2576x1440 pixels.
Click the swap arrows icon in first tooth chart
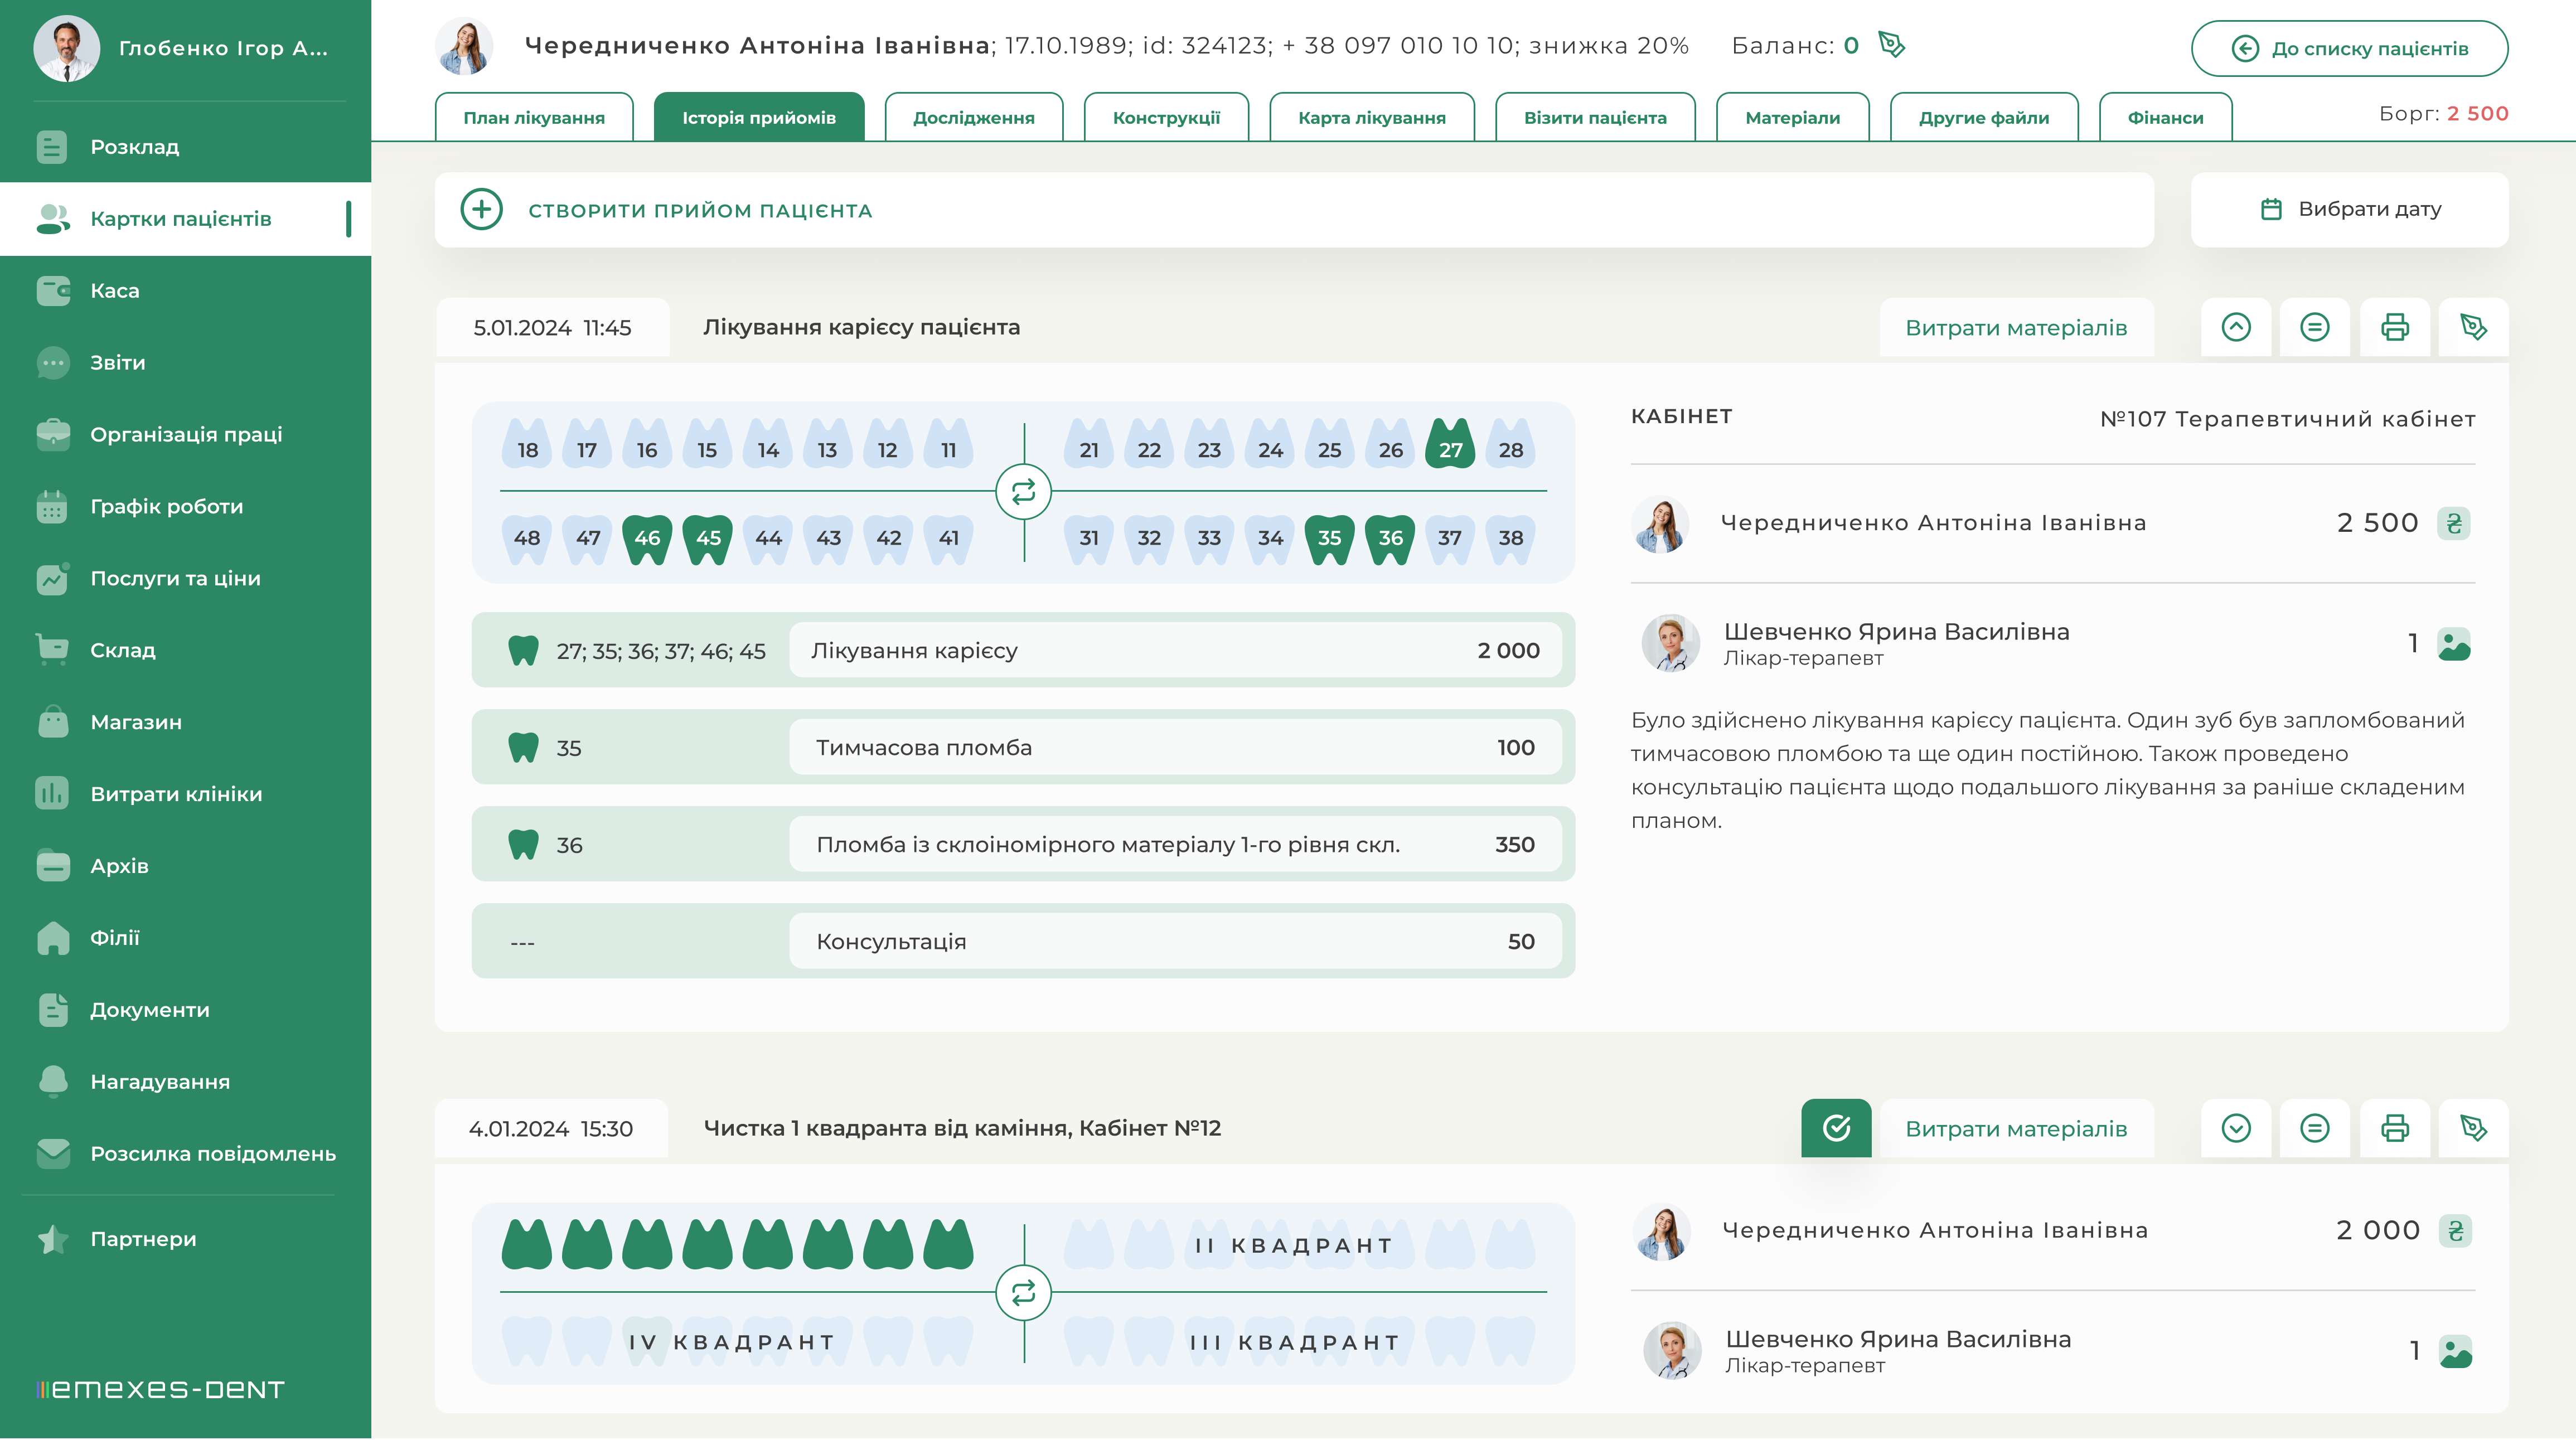pos(1023,492)
